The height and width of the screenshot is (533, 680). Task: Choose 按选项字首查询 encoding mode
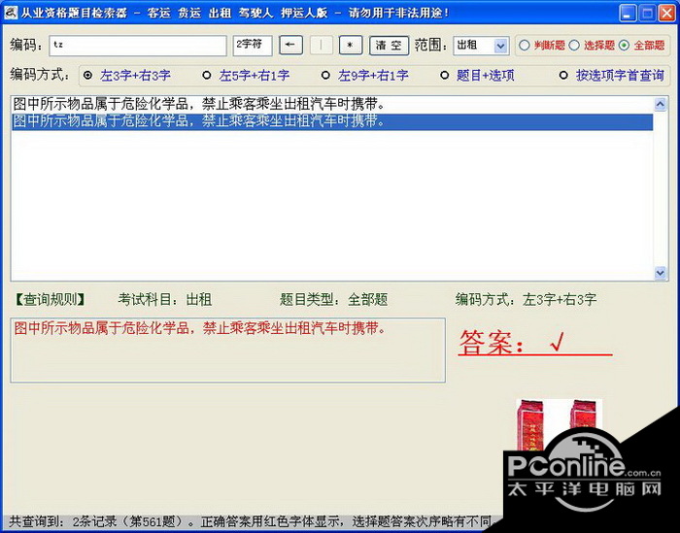pos(563,76)
